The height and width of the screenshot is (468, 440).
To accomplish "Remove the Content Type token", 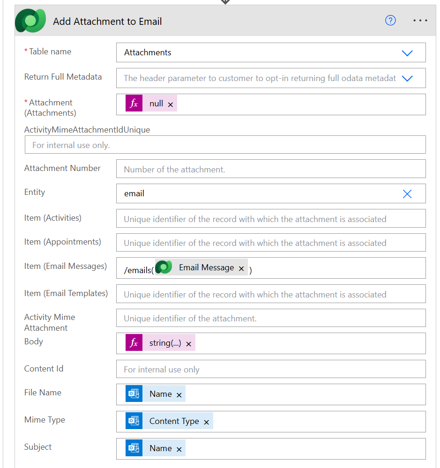I will pyautogui.click(x=206, y=422).
